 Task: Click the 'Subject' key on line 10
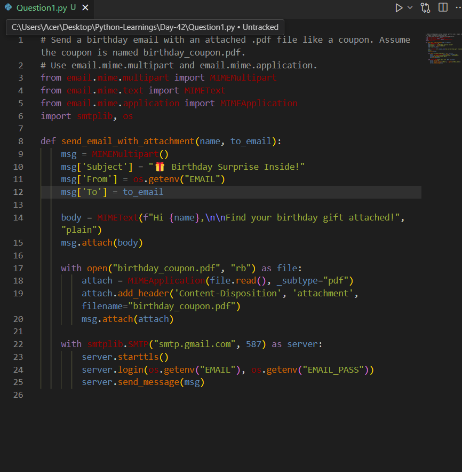105,167
